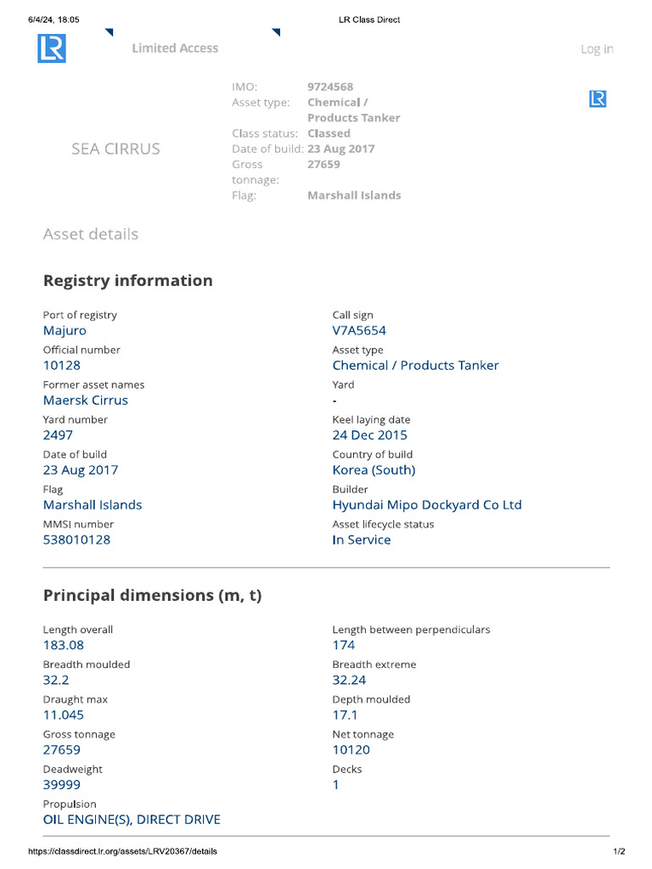This screenshot has height=869, width=652.
Task: Click the Limited Access label
Action: tap(175, 48)
